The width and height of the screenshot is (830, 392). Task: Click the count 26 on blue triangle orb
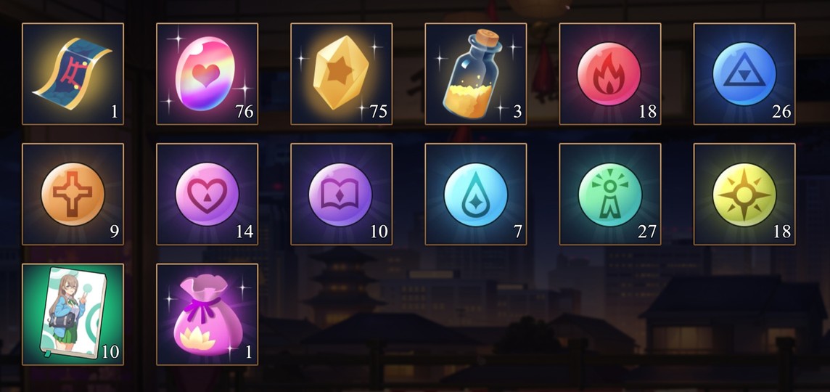click(781, 111)
